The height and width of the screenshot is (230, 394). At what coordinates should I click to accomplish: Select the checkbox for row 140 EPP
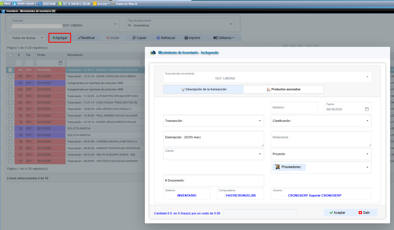tap(10, 83)
